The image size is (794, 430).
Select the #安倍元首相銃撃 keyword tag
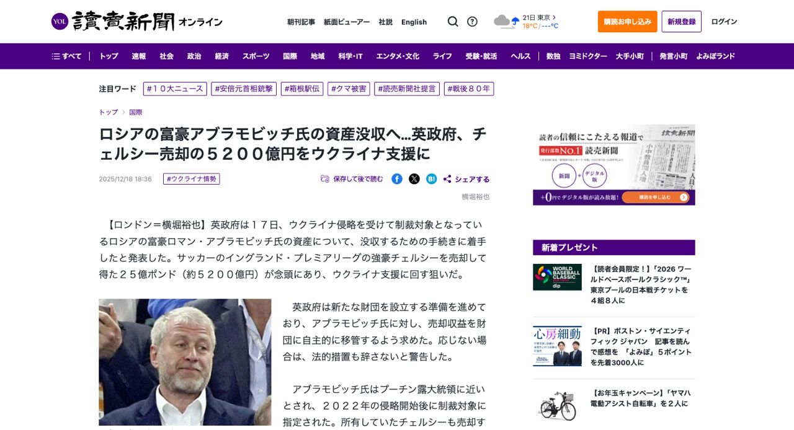click(244, 89)
